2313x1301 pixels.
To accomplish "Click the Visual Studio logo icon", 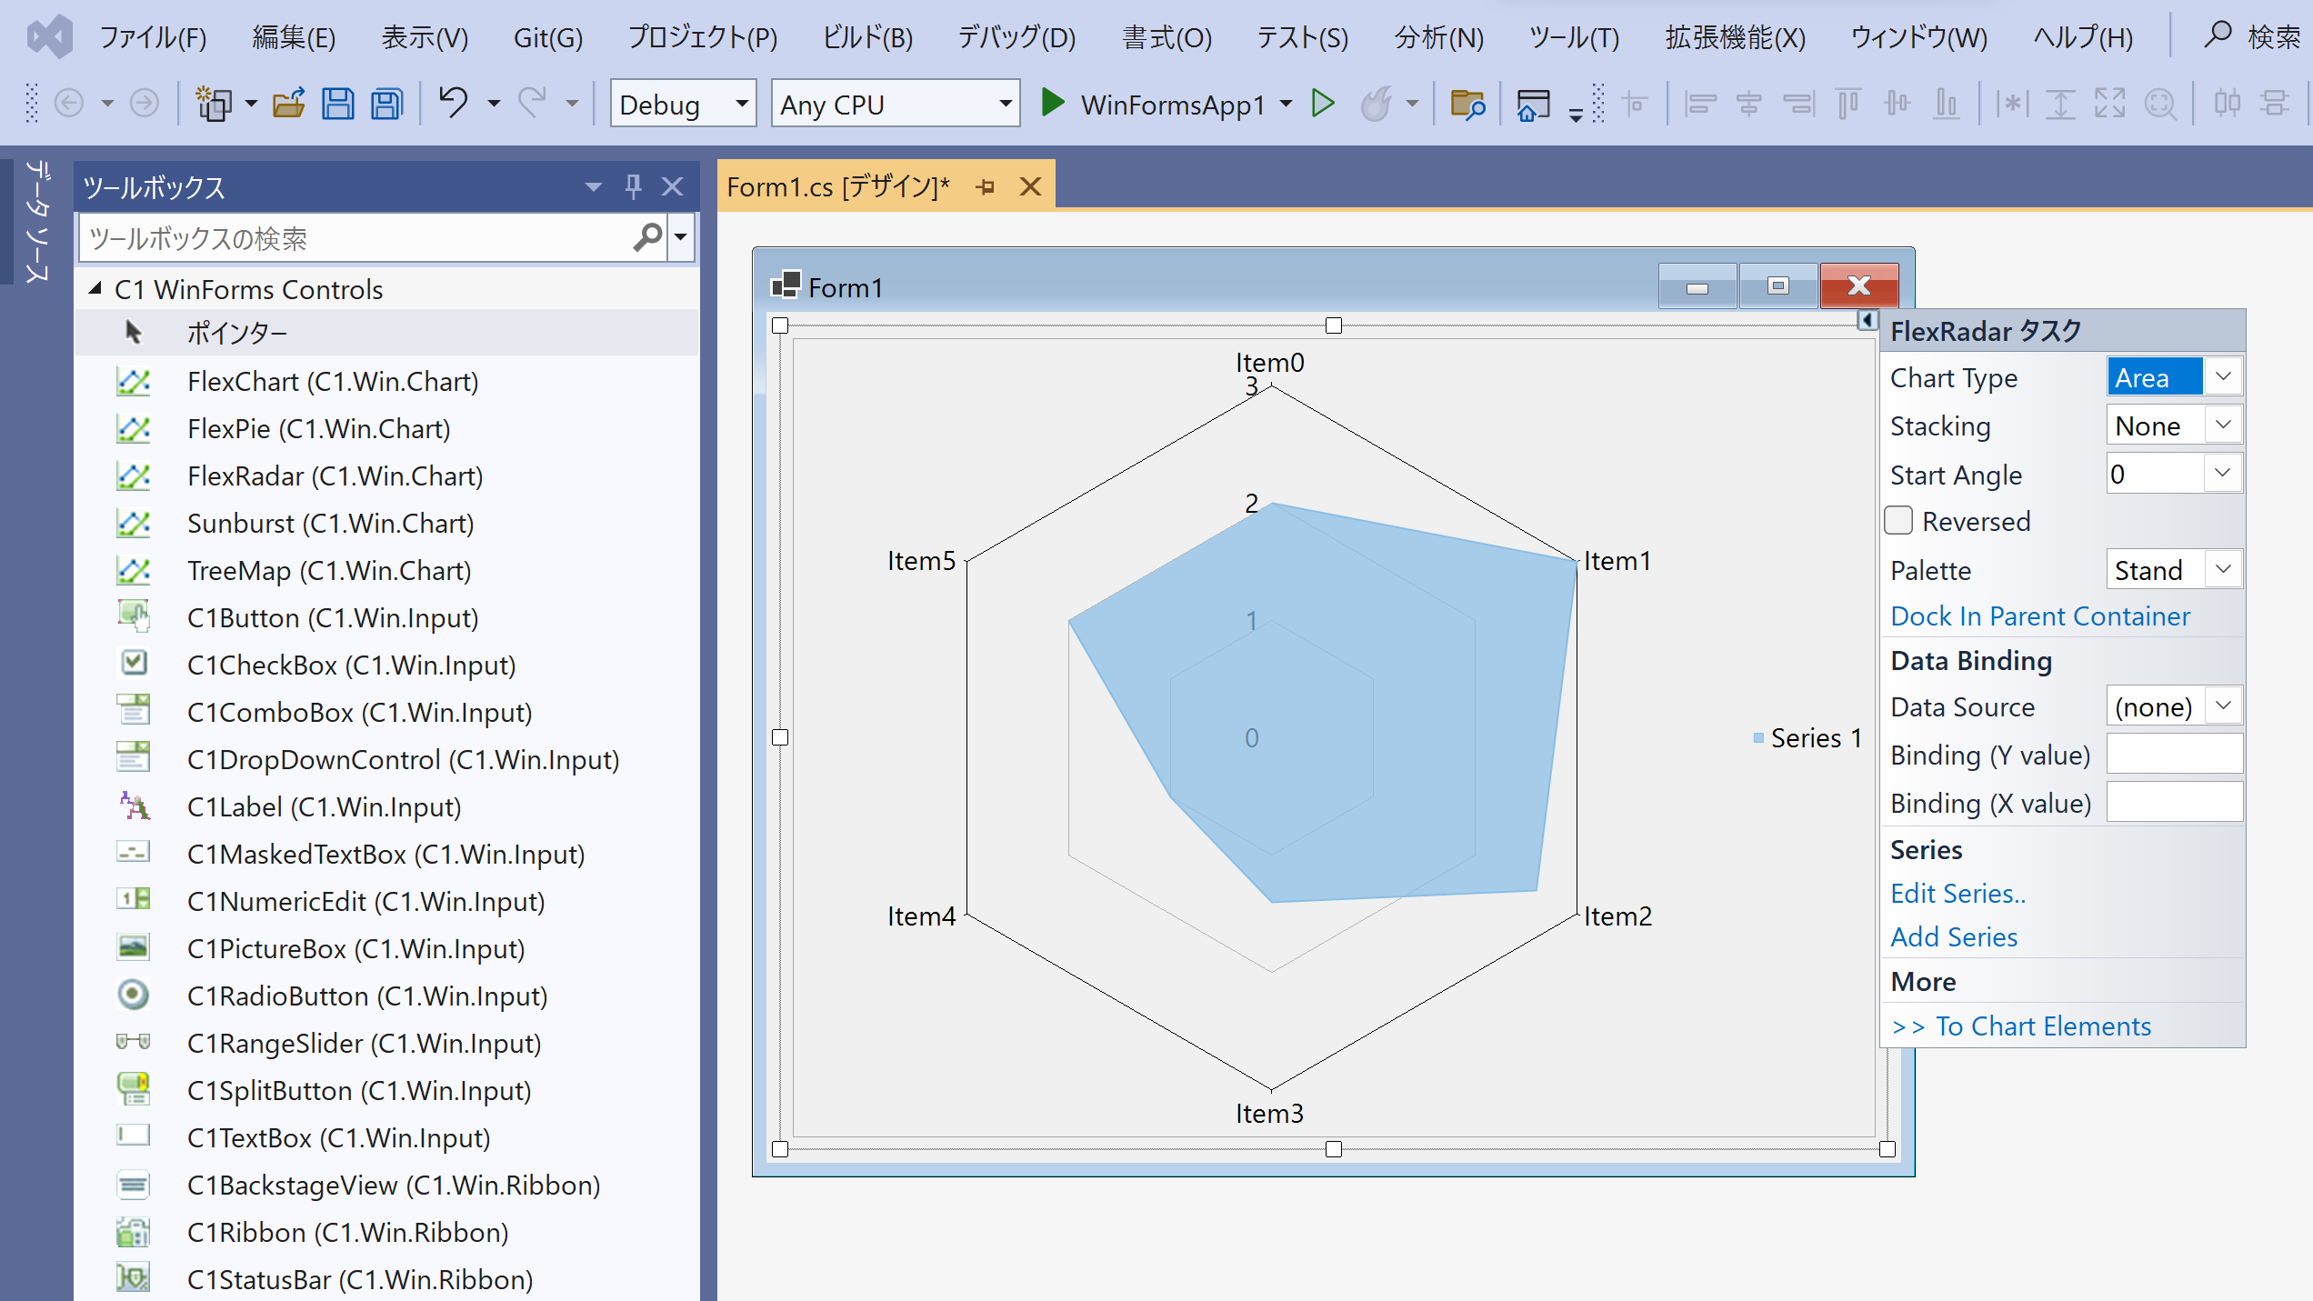I will pos(50,36).
